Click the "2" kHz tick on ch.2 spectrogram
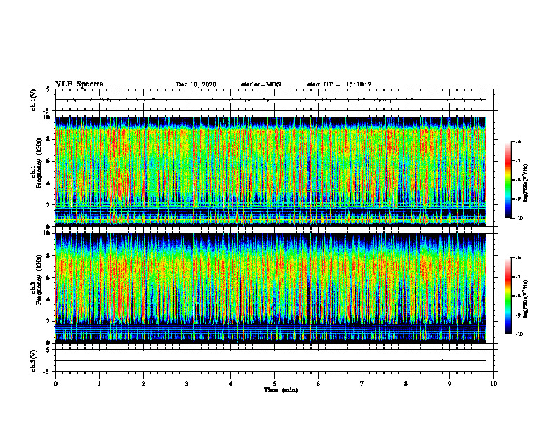The height and width of the screenshot is (430, 556). point(48,321)
